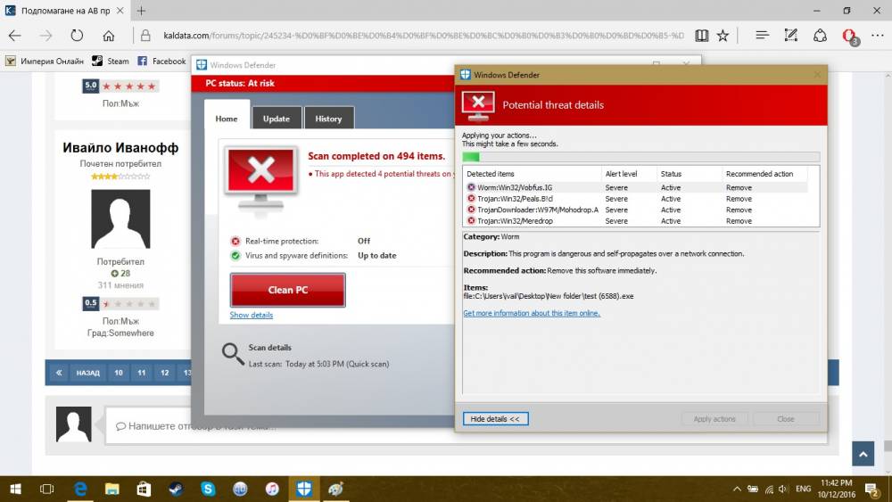
Task: Show hidden system tray icons
Action: tap(737, 489)
